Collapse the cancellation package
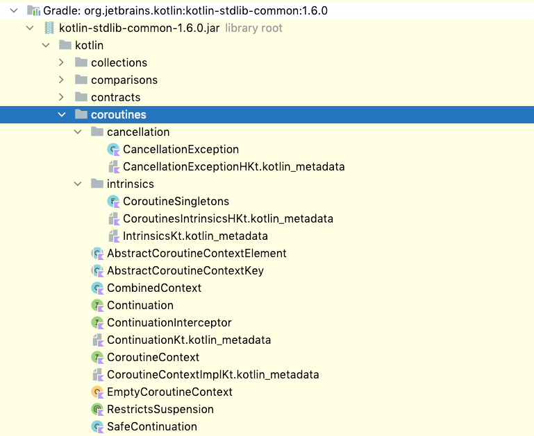Image resolution: width=534 pixels, height=436 pixels. (x=78, y=132)
